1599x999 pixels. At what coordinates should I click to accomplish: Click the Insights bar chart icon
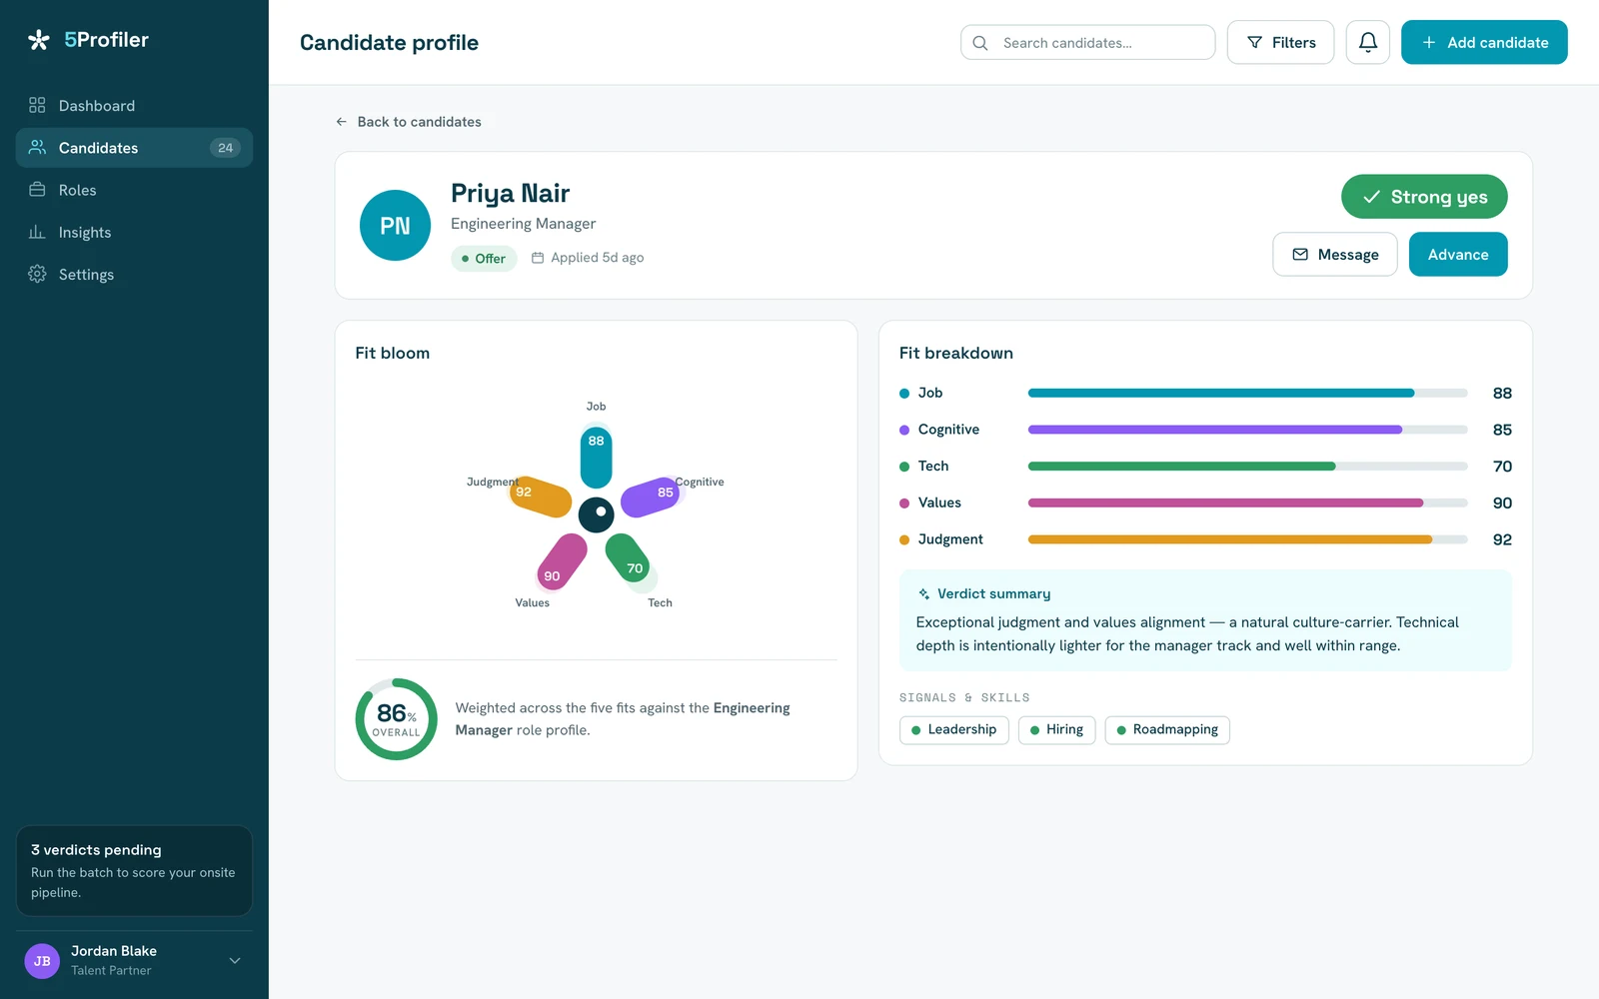[37, 231]
